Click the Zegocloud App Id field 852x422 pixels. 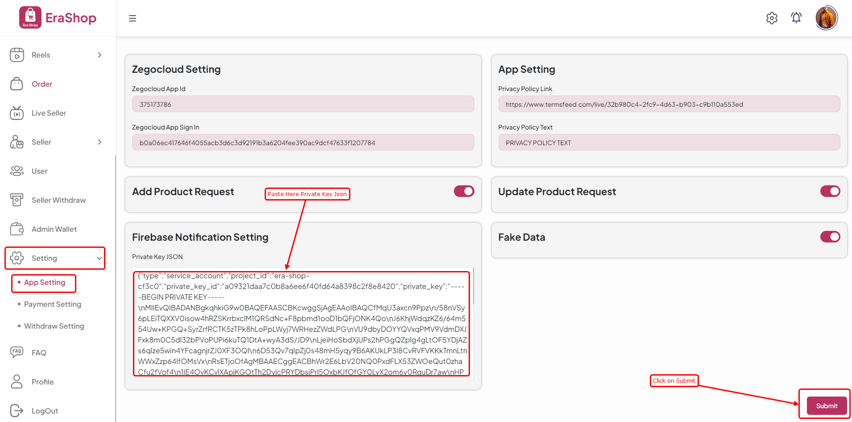click(x=303, y=104)
